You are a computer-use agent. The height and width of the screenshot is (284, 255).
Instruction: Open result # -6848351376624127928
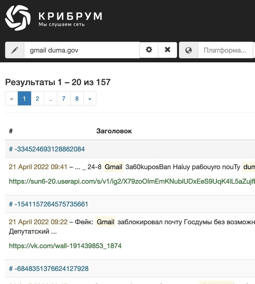[49, 268]
